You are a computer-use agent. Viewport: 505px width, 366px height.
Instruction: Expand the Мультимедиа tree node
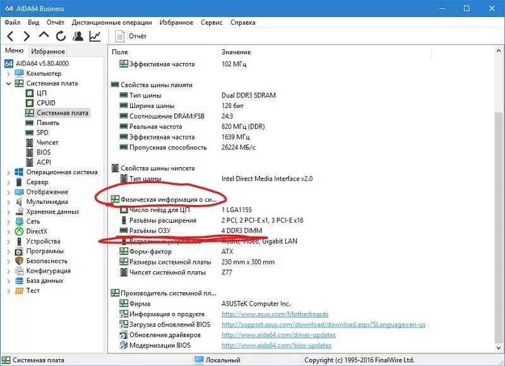pyautogui.click(x=8, y=202)
